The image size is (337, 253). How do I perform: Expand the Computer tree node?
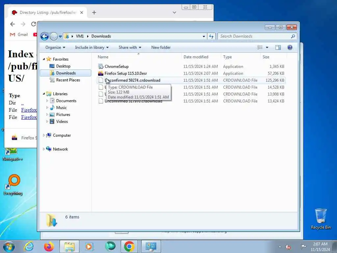(44, 135)
